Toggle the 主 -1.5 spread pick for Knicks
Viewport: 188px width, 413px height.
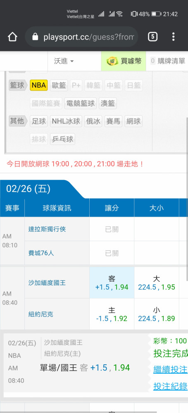coord(112,314)
